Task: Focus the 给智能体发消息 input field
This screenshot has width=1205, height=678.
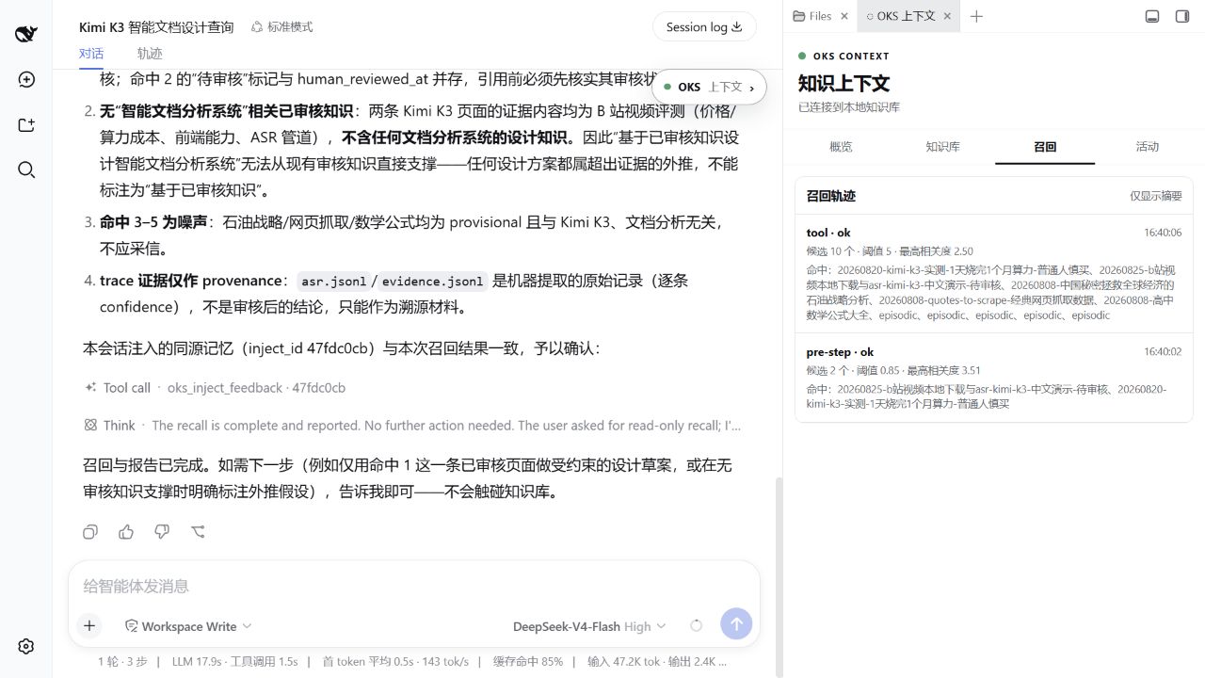Action: [413, 586]
